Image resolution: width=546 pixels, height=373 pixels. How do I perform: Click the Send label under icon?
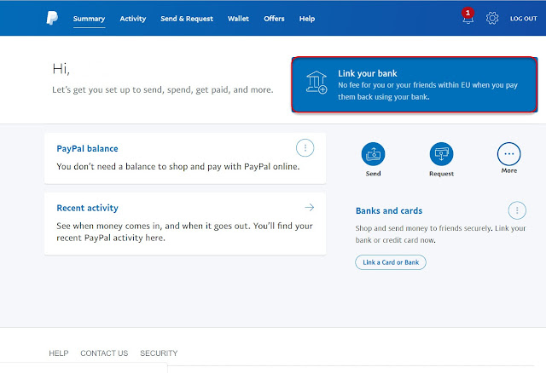pyautogui.click(x=374, y=174)
